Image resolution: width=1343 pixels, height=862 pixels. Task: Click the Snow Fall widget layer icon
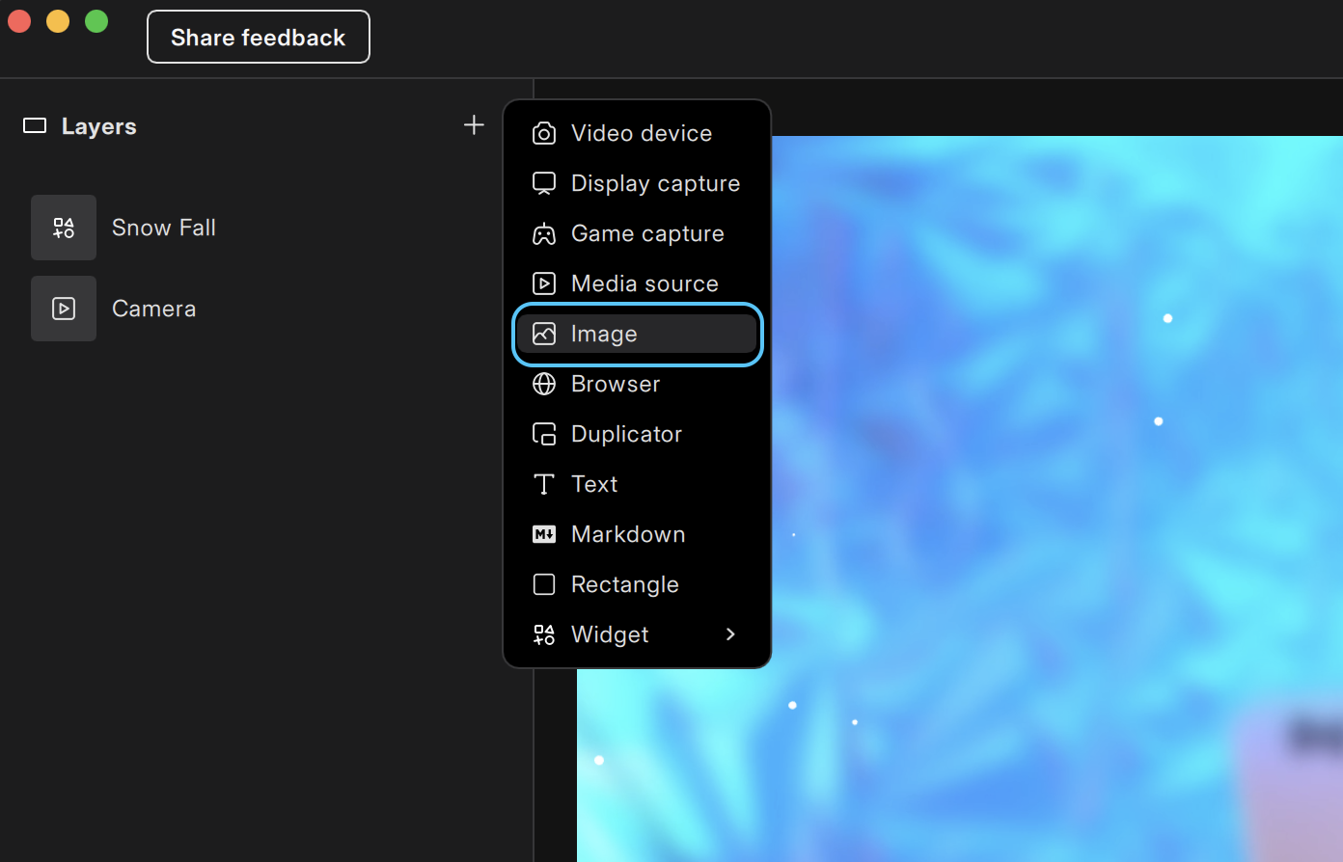[64, 228]
